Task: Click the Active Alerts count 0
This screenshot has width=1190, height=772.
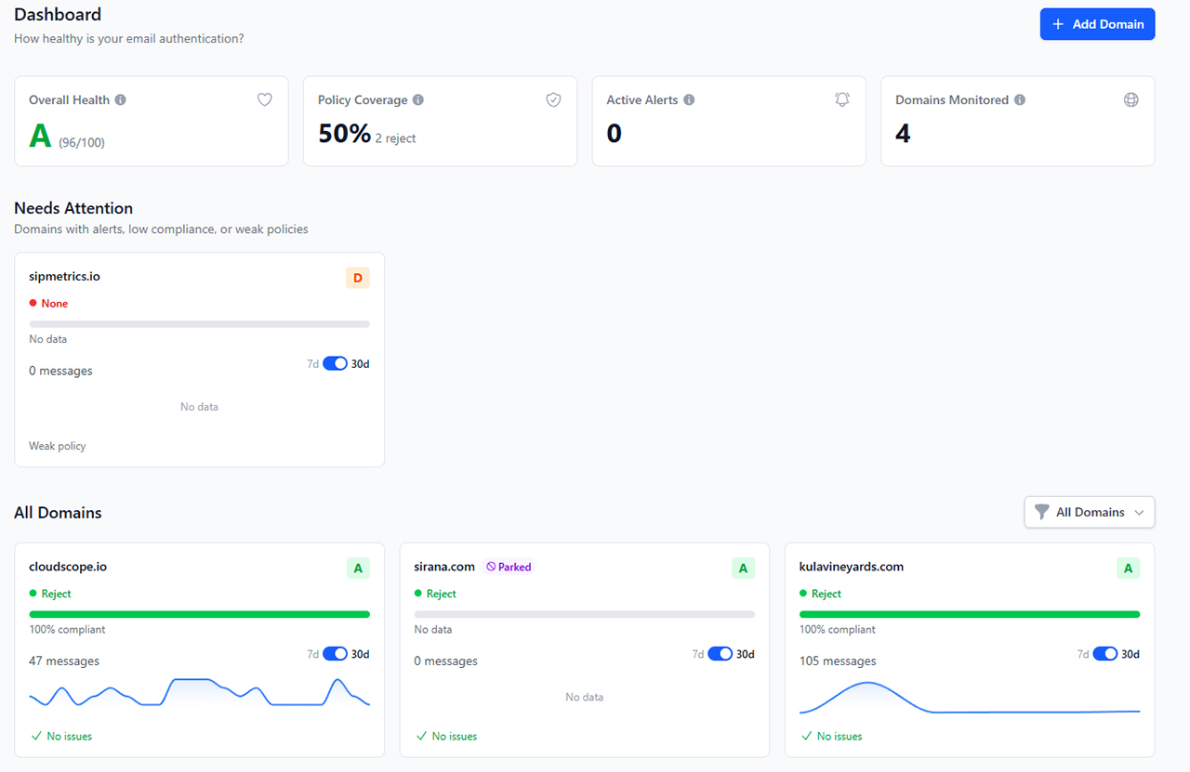Action: pos(614,134)
